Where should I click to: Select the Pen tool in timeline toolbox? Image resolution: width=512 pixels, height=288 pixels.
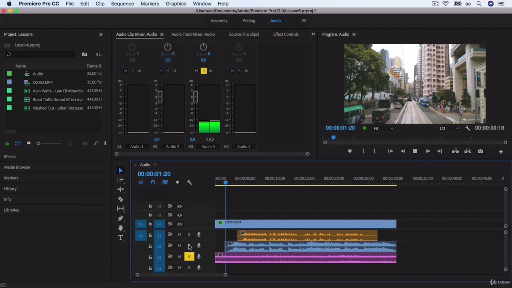(120, 218)
